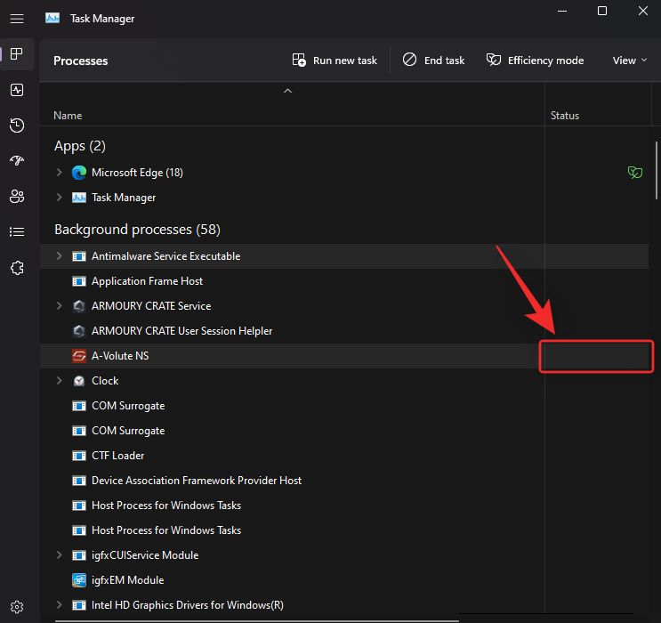Screen dimensions: 661x623
Task: Open the Users page icon
Action: pos(17,197)
